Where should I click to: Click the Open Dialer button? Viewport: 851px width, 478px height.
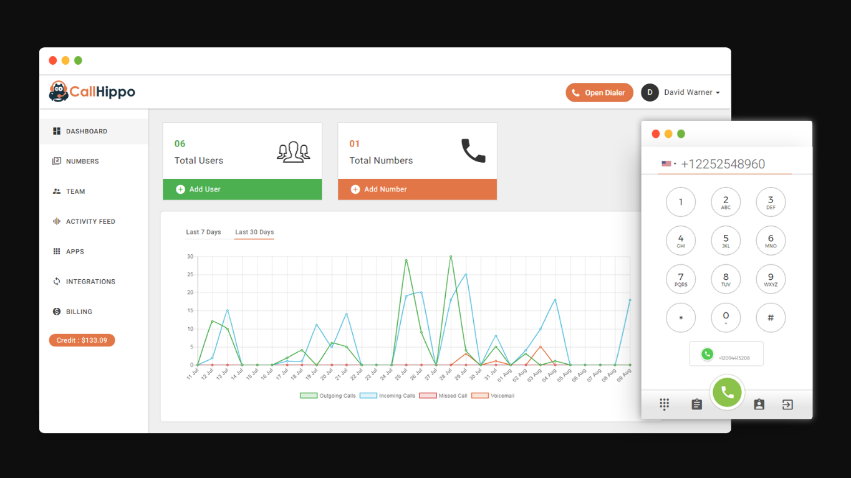coord(599,93)
